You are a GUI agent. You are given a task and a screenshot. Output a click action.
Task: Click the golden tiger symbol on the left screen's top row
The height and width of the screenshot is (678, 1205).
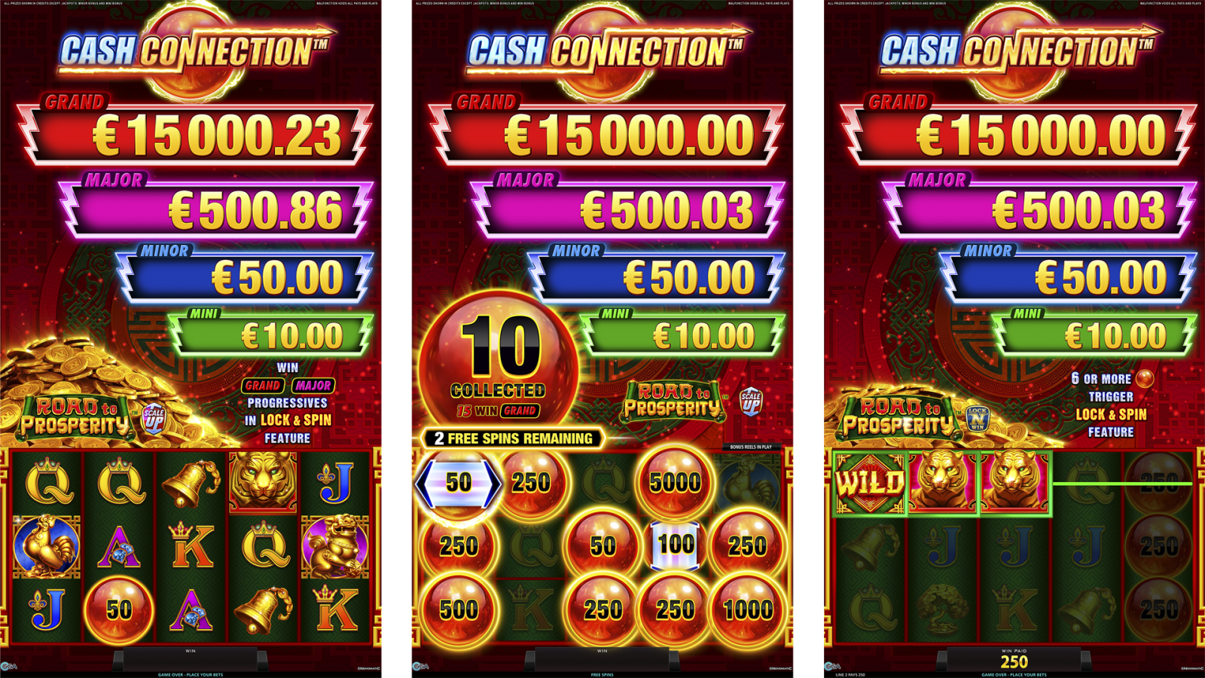point(263,482)
